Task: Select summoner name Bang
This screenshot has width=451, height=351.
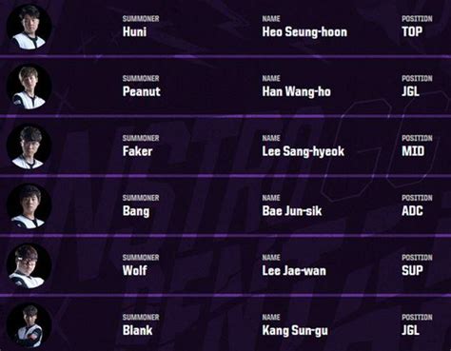Action: (136, 211)
